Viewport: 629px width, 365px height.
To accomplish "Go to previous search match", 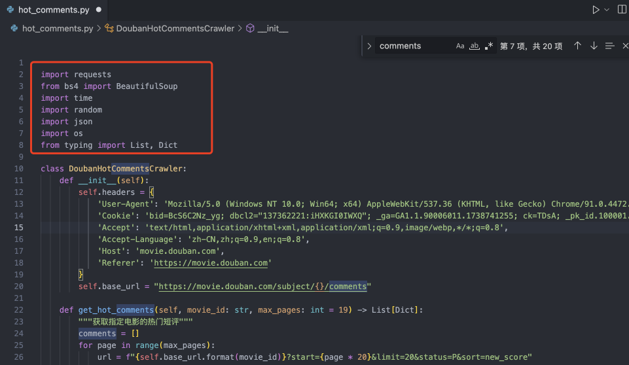I will point(577,46).
